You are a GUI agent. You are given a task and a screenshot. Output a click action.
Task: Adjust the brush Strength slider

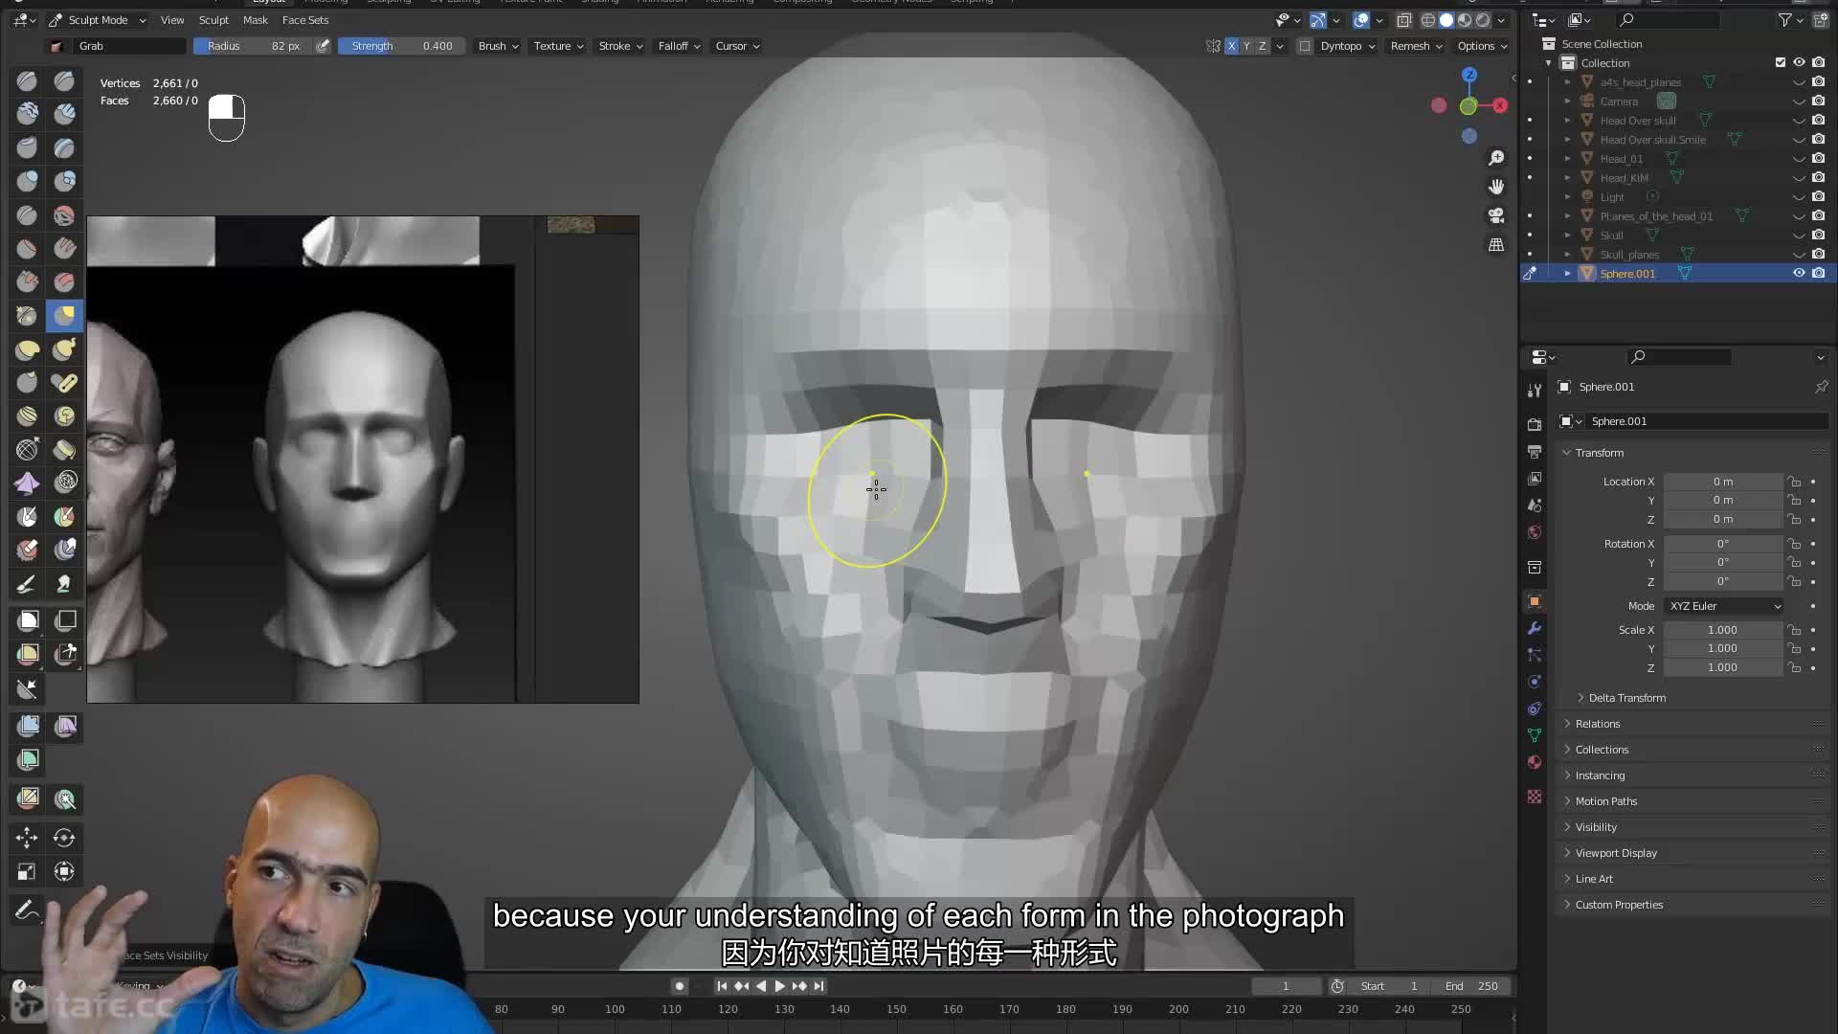click(401, 46)
